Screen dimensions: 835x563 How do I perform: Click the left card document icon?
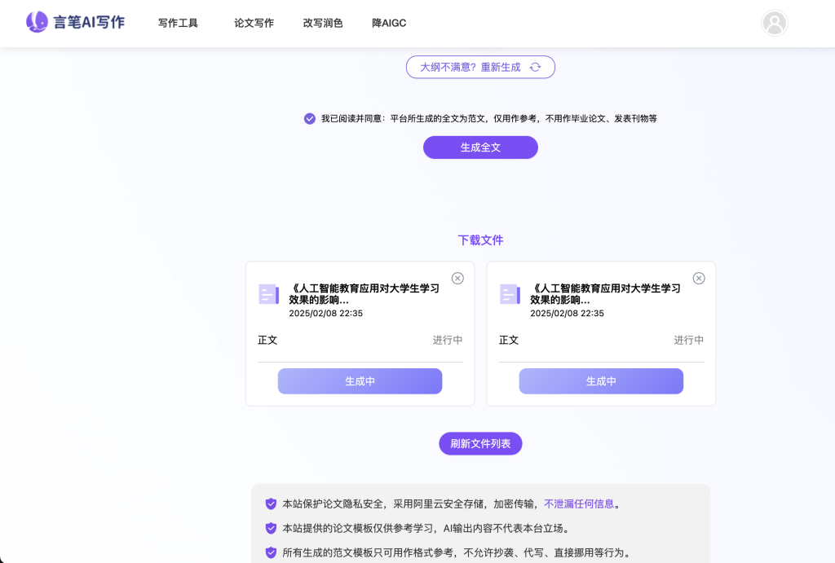tap(269, 294)
